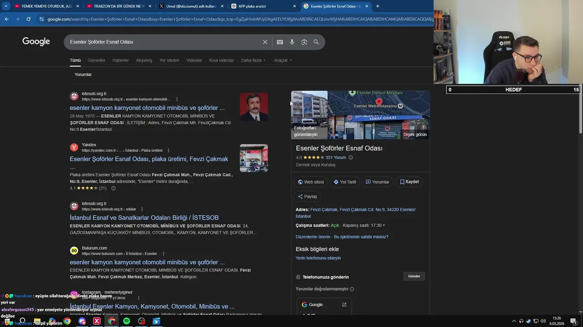The width and height of the screenshot is (583, 327).
Task: Open the three-dot menu of Yandex result
Action: click(168, 151)
